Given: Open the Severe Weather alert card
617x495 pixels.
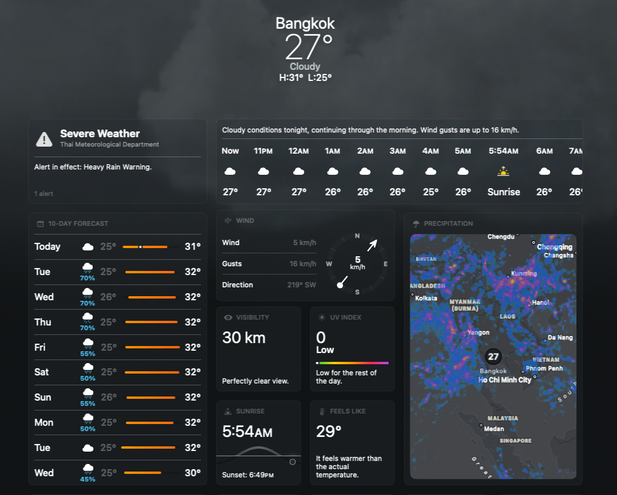Looking at the screenshot, I should 117,162.
